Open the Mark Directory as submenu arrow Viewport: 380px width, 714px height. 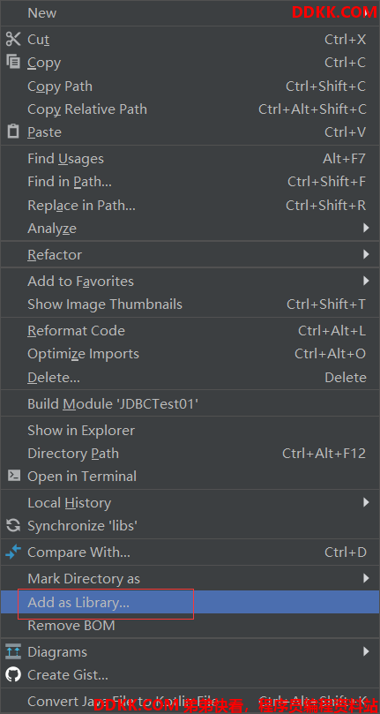(366, 578)
